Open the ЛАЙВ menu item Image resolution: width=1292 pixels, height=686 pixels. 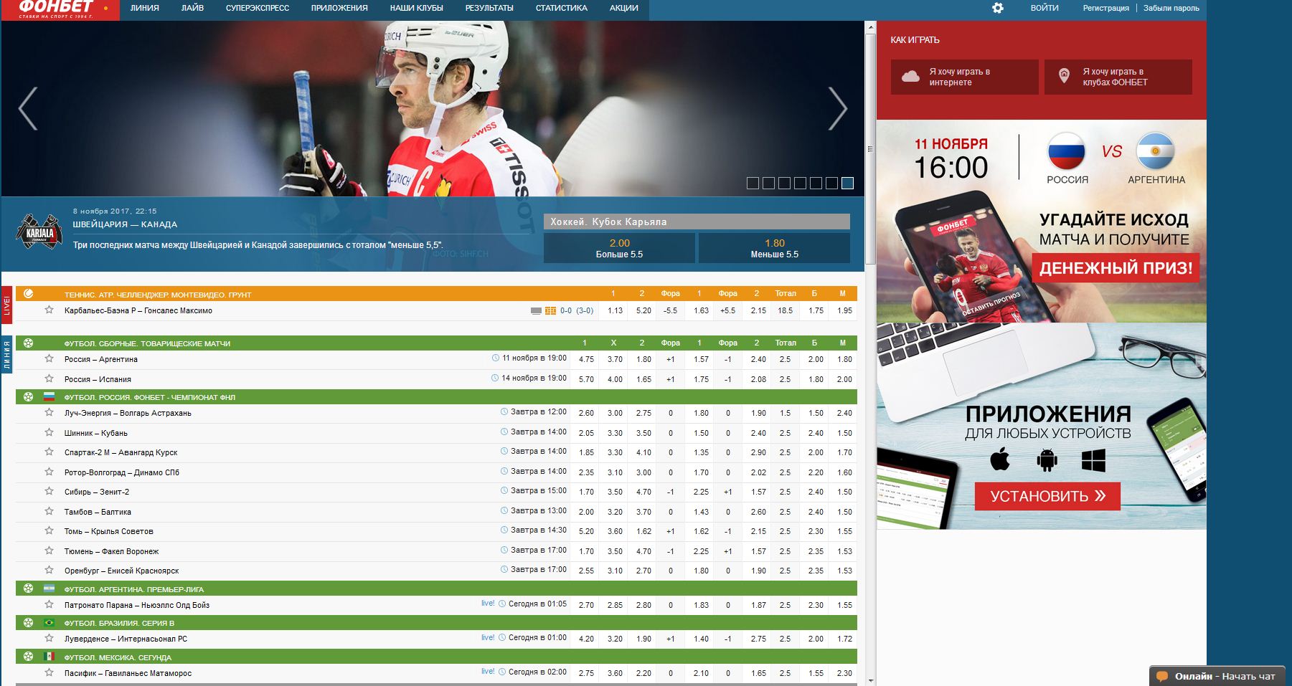pos(192,9)
